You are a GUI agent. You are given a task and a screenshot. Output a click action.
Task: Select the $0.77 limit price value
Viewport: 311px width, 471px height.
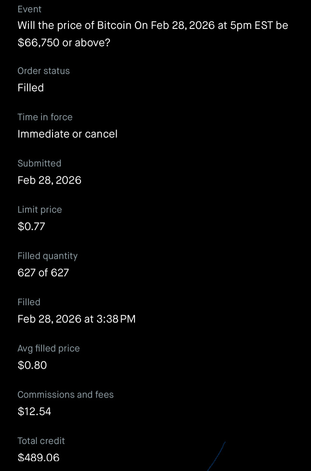[x=31, y=227]
